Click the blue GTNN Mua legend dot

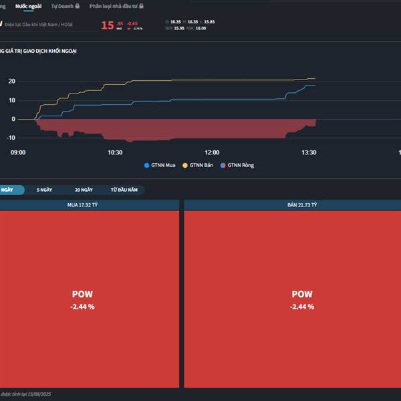coord(146,166)
